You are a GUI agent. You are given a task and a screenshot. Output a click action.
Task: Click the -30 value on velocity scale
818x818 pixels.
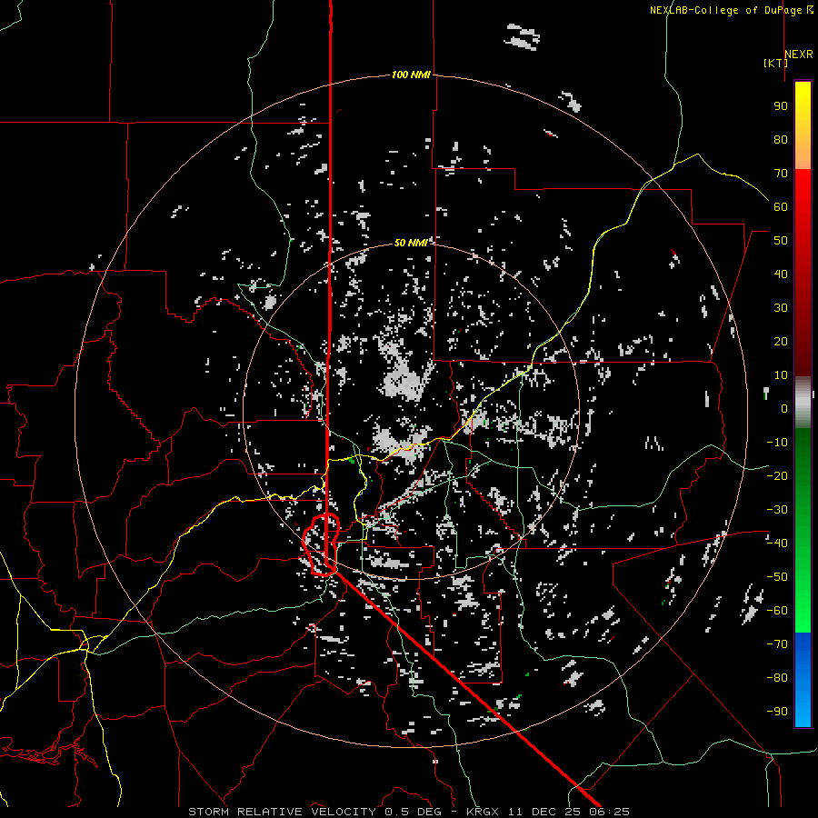(777, 510)
